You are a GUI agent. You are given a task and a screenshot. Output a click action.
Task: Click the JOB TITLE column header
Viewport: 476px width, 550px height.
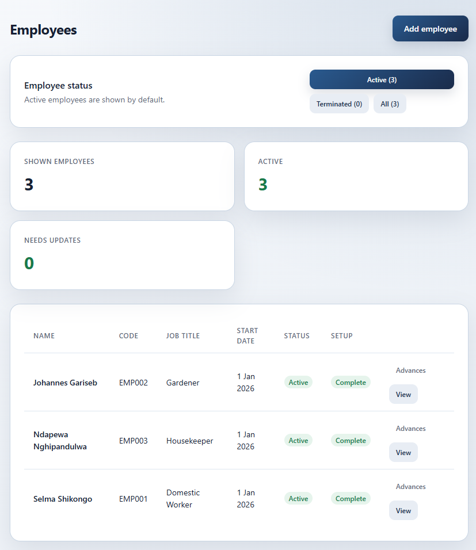point(183,335)
